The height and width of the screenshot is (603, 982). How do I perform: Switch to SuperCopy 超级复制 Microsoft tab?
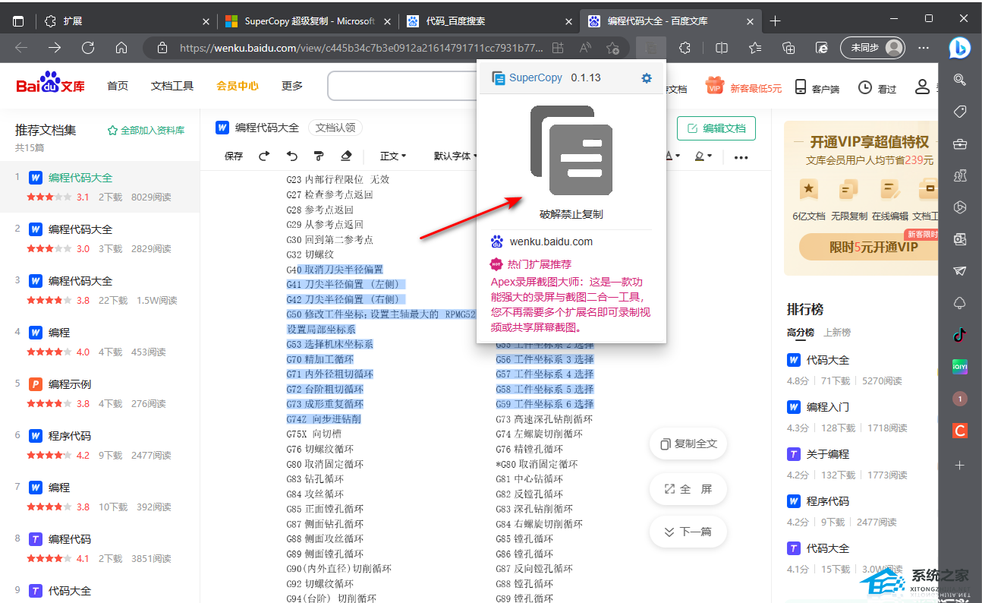tap(307, 21)
